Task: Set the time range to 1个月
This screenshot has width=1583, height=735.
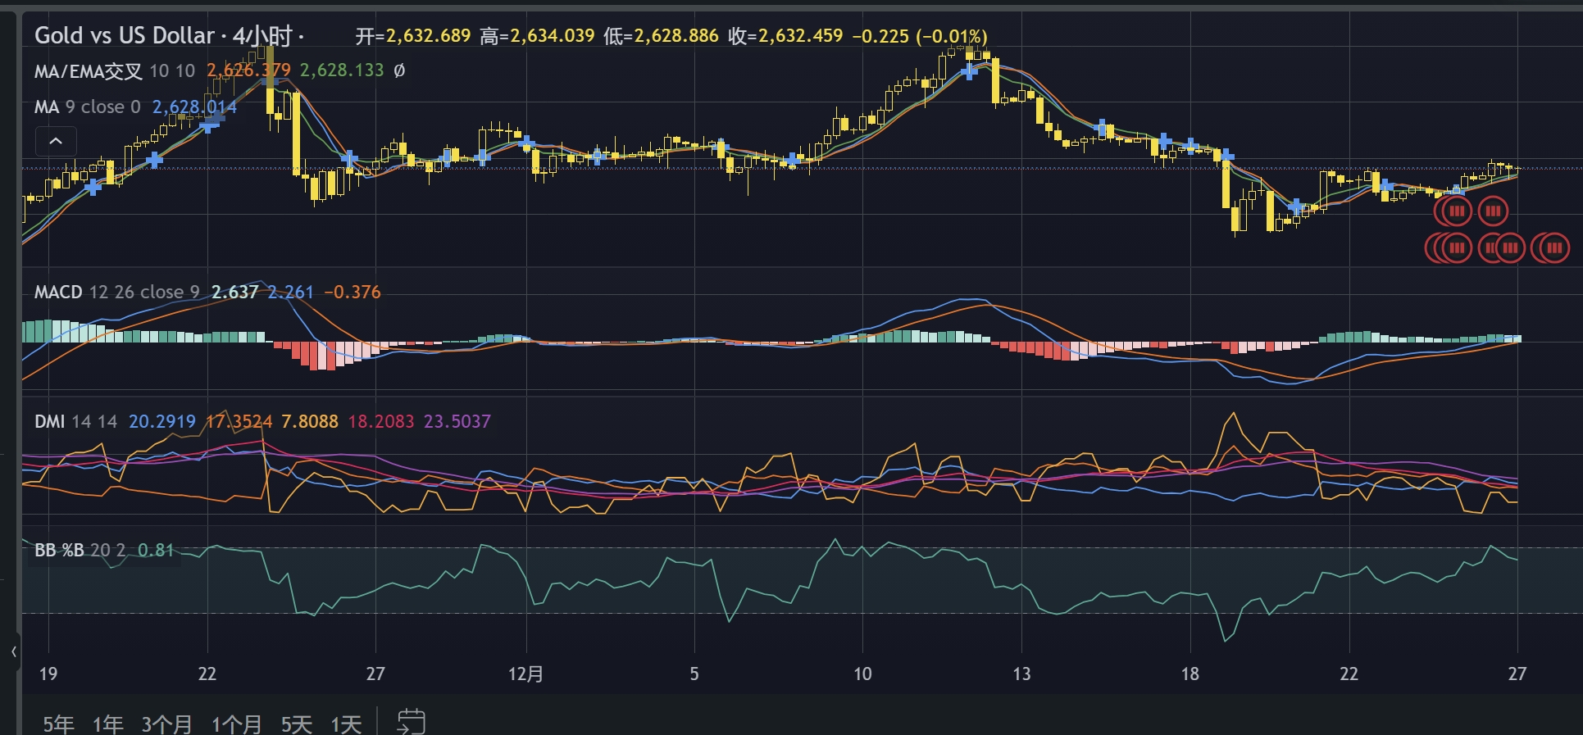Action: [237, 724]
